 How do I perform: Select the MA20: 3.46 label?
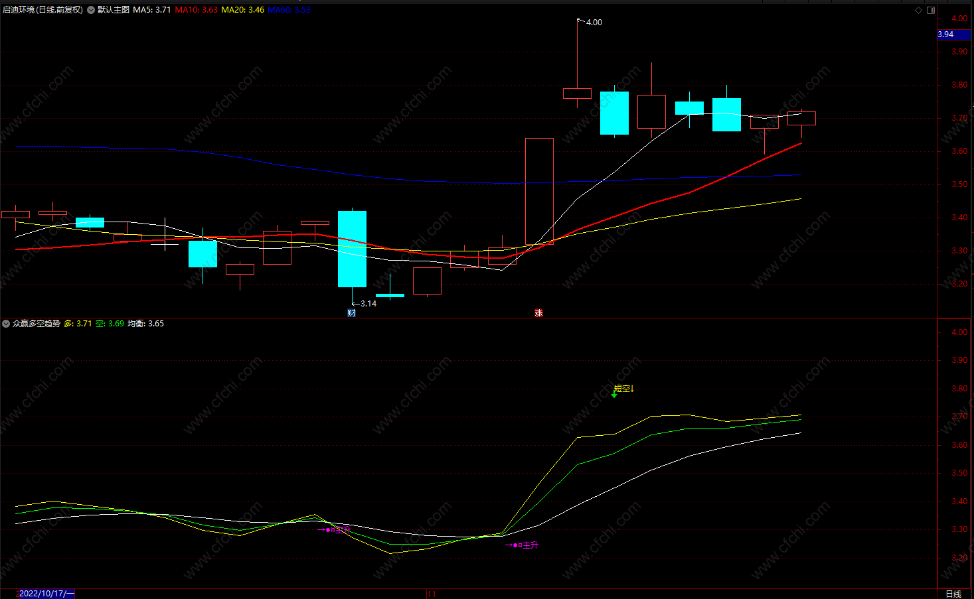click(x=243, y=10)
